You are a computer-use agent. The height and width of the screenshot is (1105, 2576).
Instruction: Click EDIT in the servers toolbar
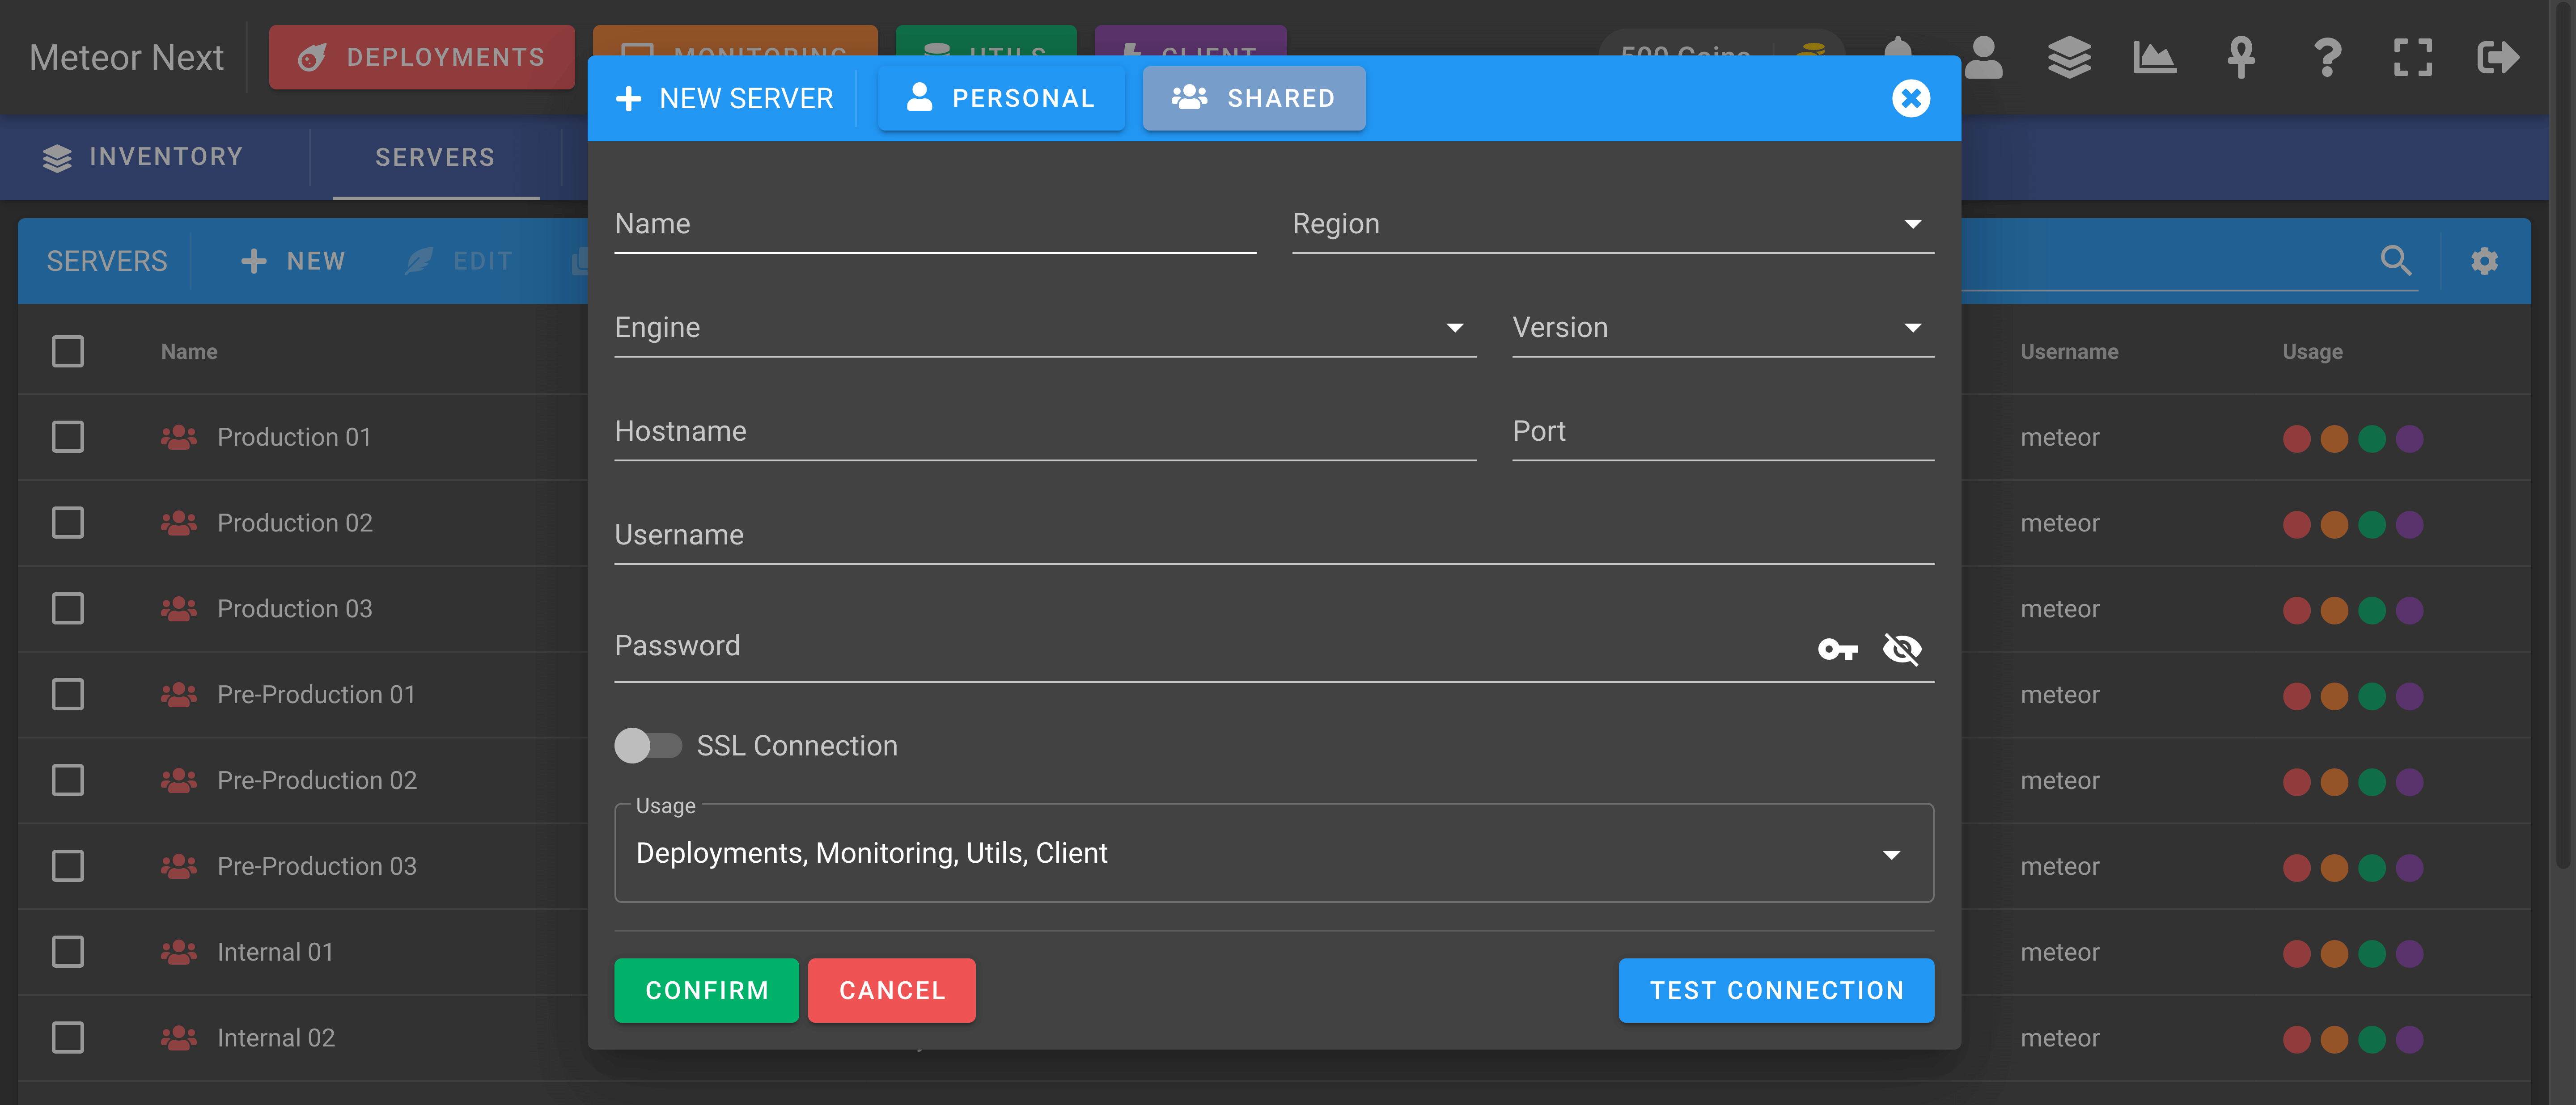coord(459,261)
